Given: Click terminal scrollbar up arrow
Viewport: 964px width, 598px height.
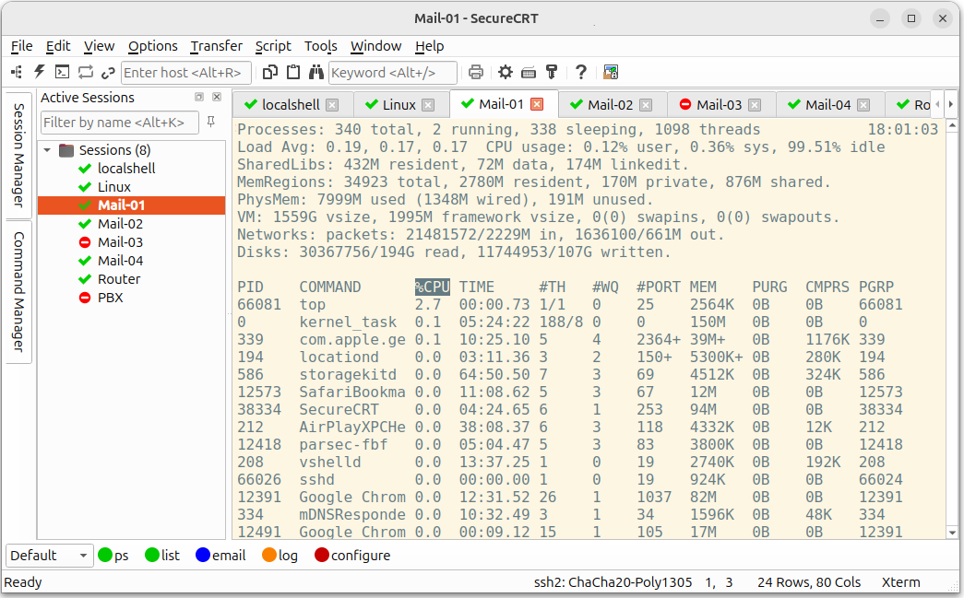Looking at the screenshot, I should coord(952,126).
